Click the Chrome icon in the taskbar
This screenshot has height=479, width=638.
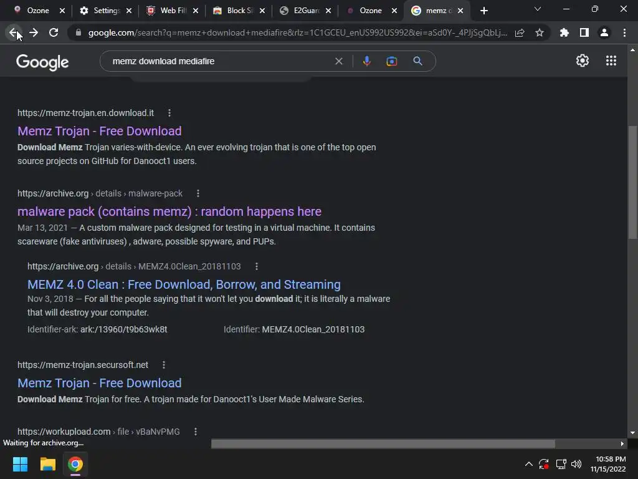(x=75, y=464)
